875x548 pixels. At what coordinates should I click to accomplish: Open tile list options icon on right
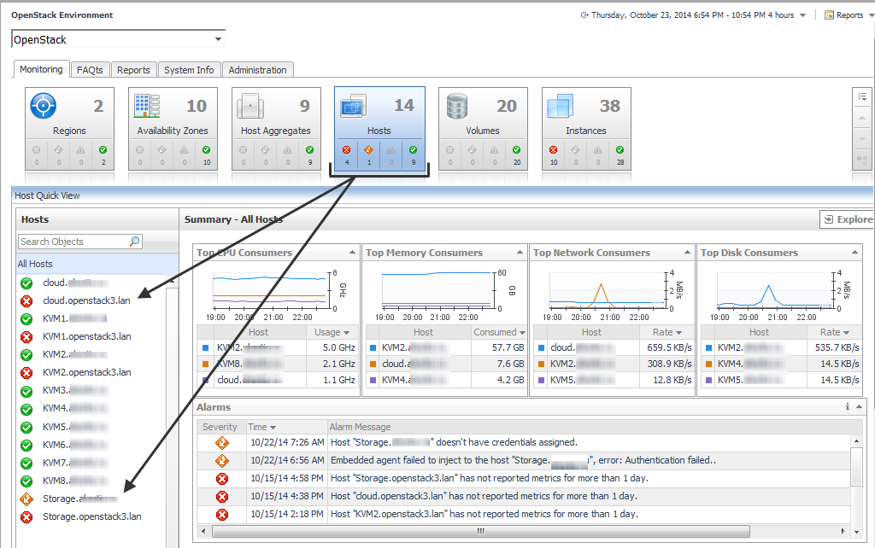click(862, 96)
